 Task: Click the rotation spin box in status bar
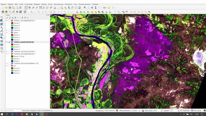174,111
